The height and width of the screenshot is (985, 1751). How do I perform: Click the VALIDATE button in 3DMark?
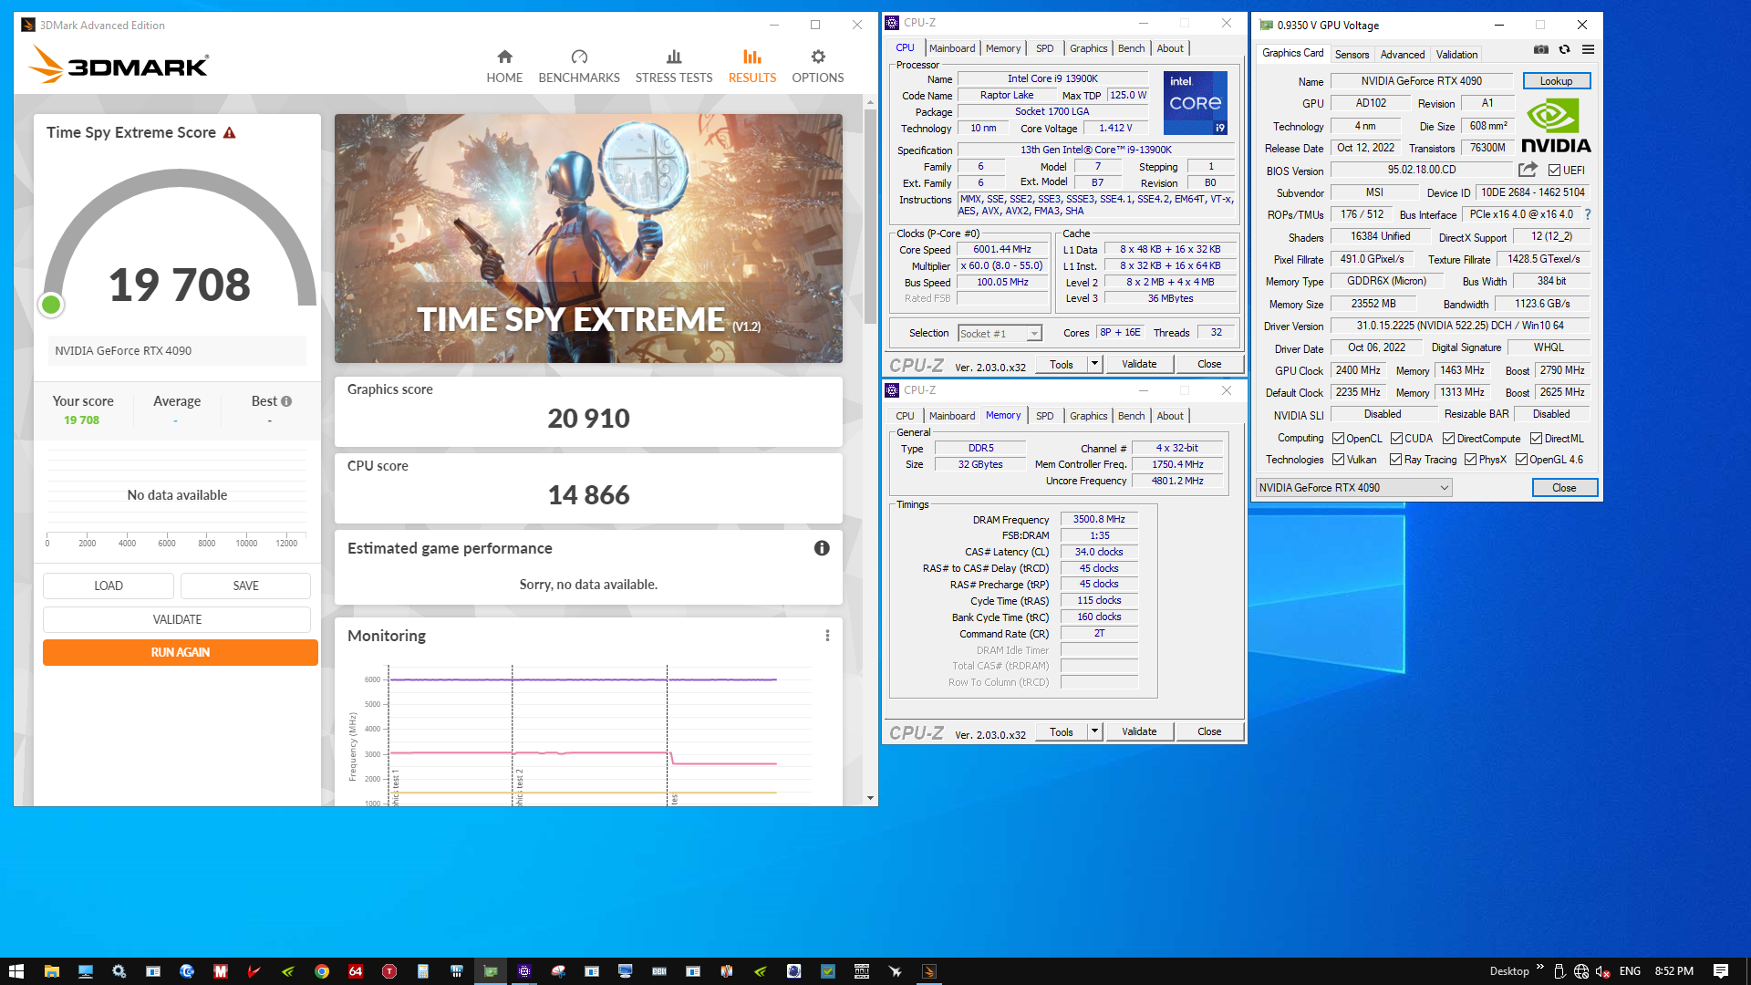coord(177,619)
